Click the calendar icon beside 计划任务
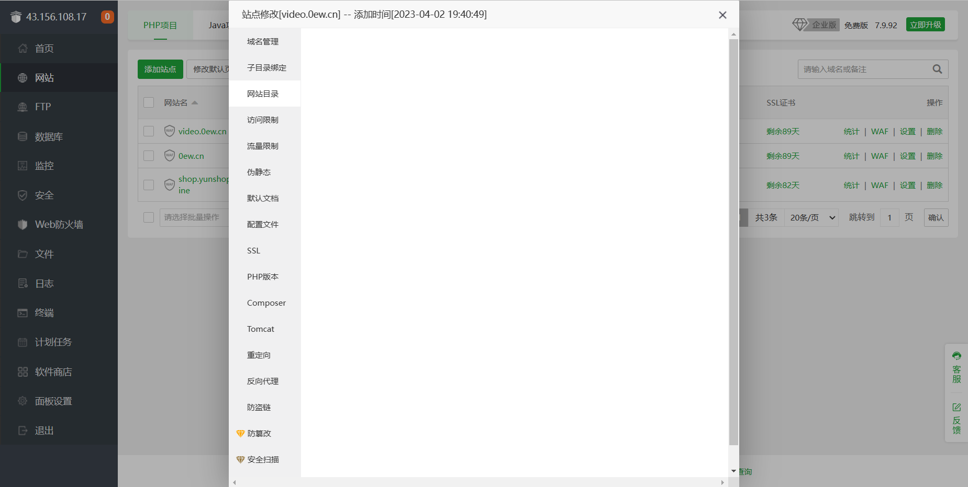The image size is (968, 487). point(23,342)
